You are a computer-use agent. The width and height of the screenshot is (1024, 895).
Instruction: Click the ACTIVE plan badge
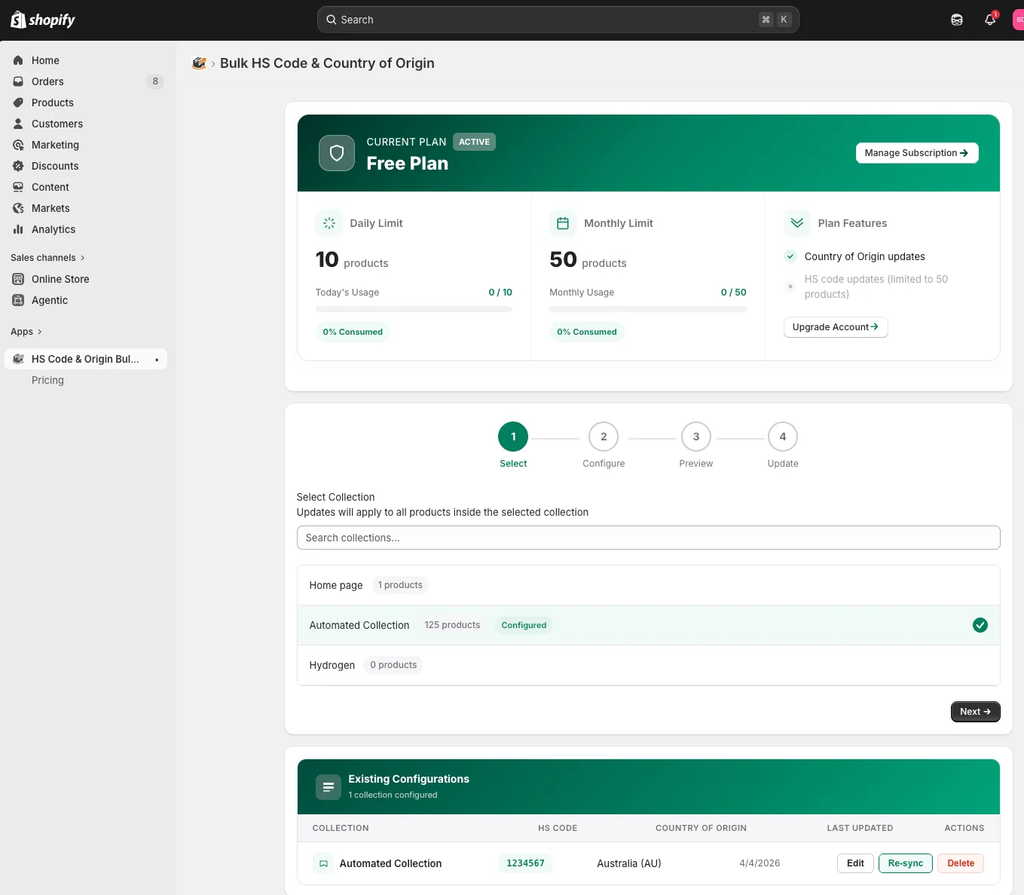[475, 142]
